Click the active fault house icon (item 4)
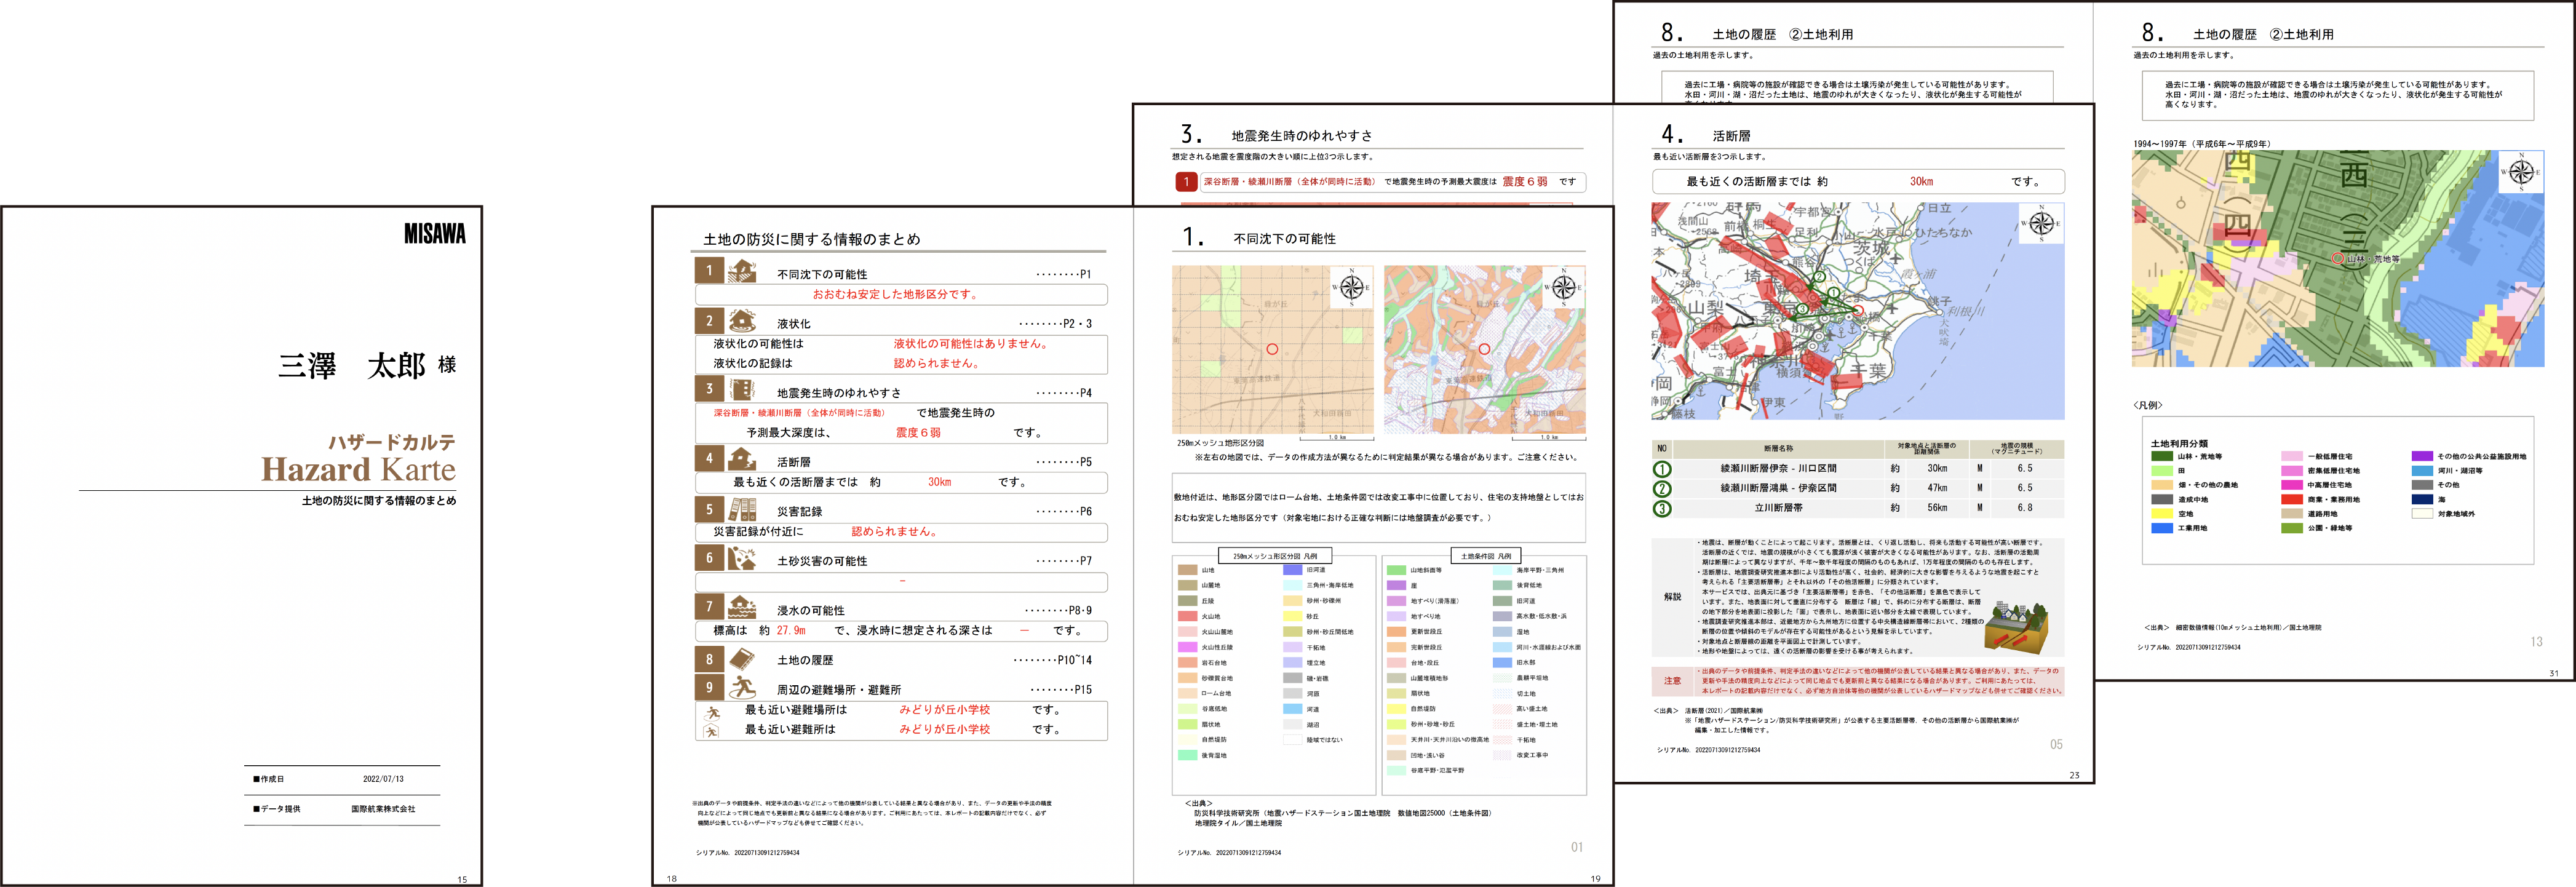This screenshot has height=887, width=2576. pos(742,458)
